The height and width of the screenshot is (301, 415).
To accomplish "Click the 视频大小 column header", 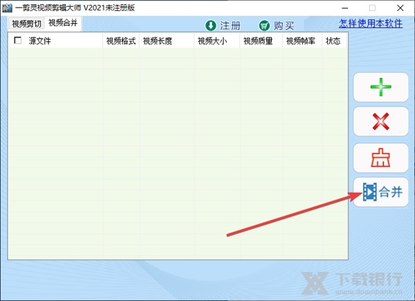I will pyautogui.click(x=217, y=41).
